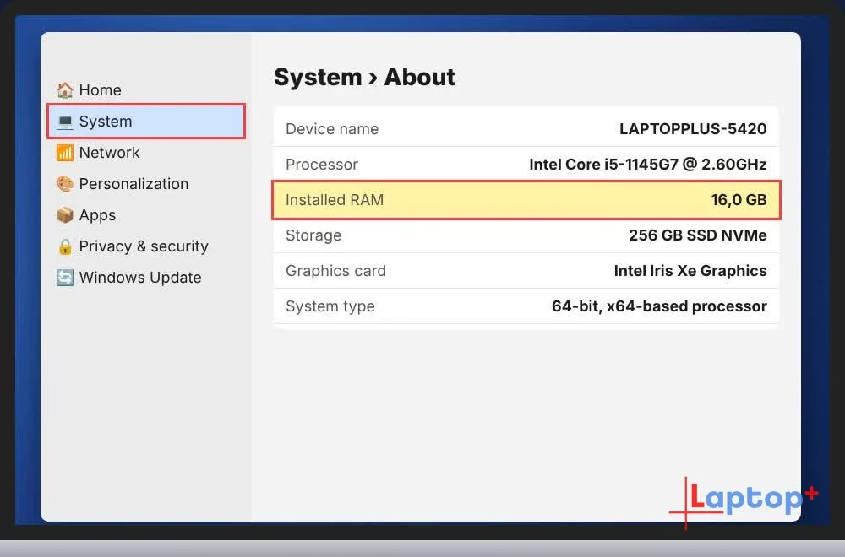Click the Storage label

[x=313, y=235]
